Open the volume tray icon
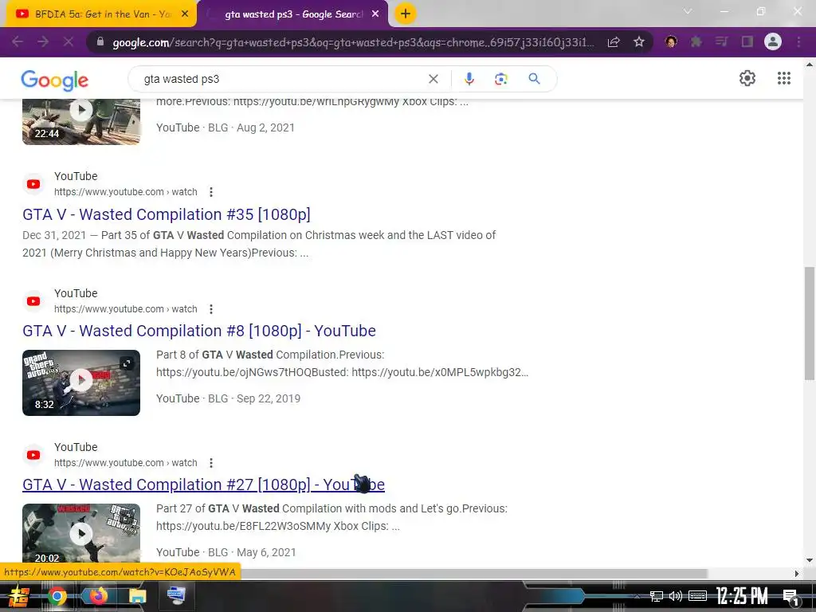 click(676, 596)
